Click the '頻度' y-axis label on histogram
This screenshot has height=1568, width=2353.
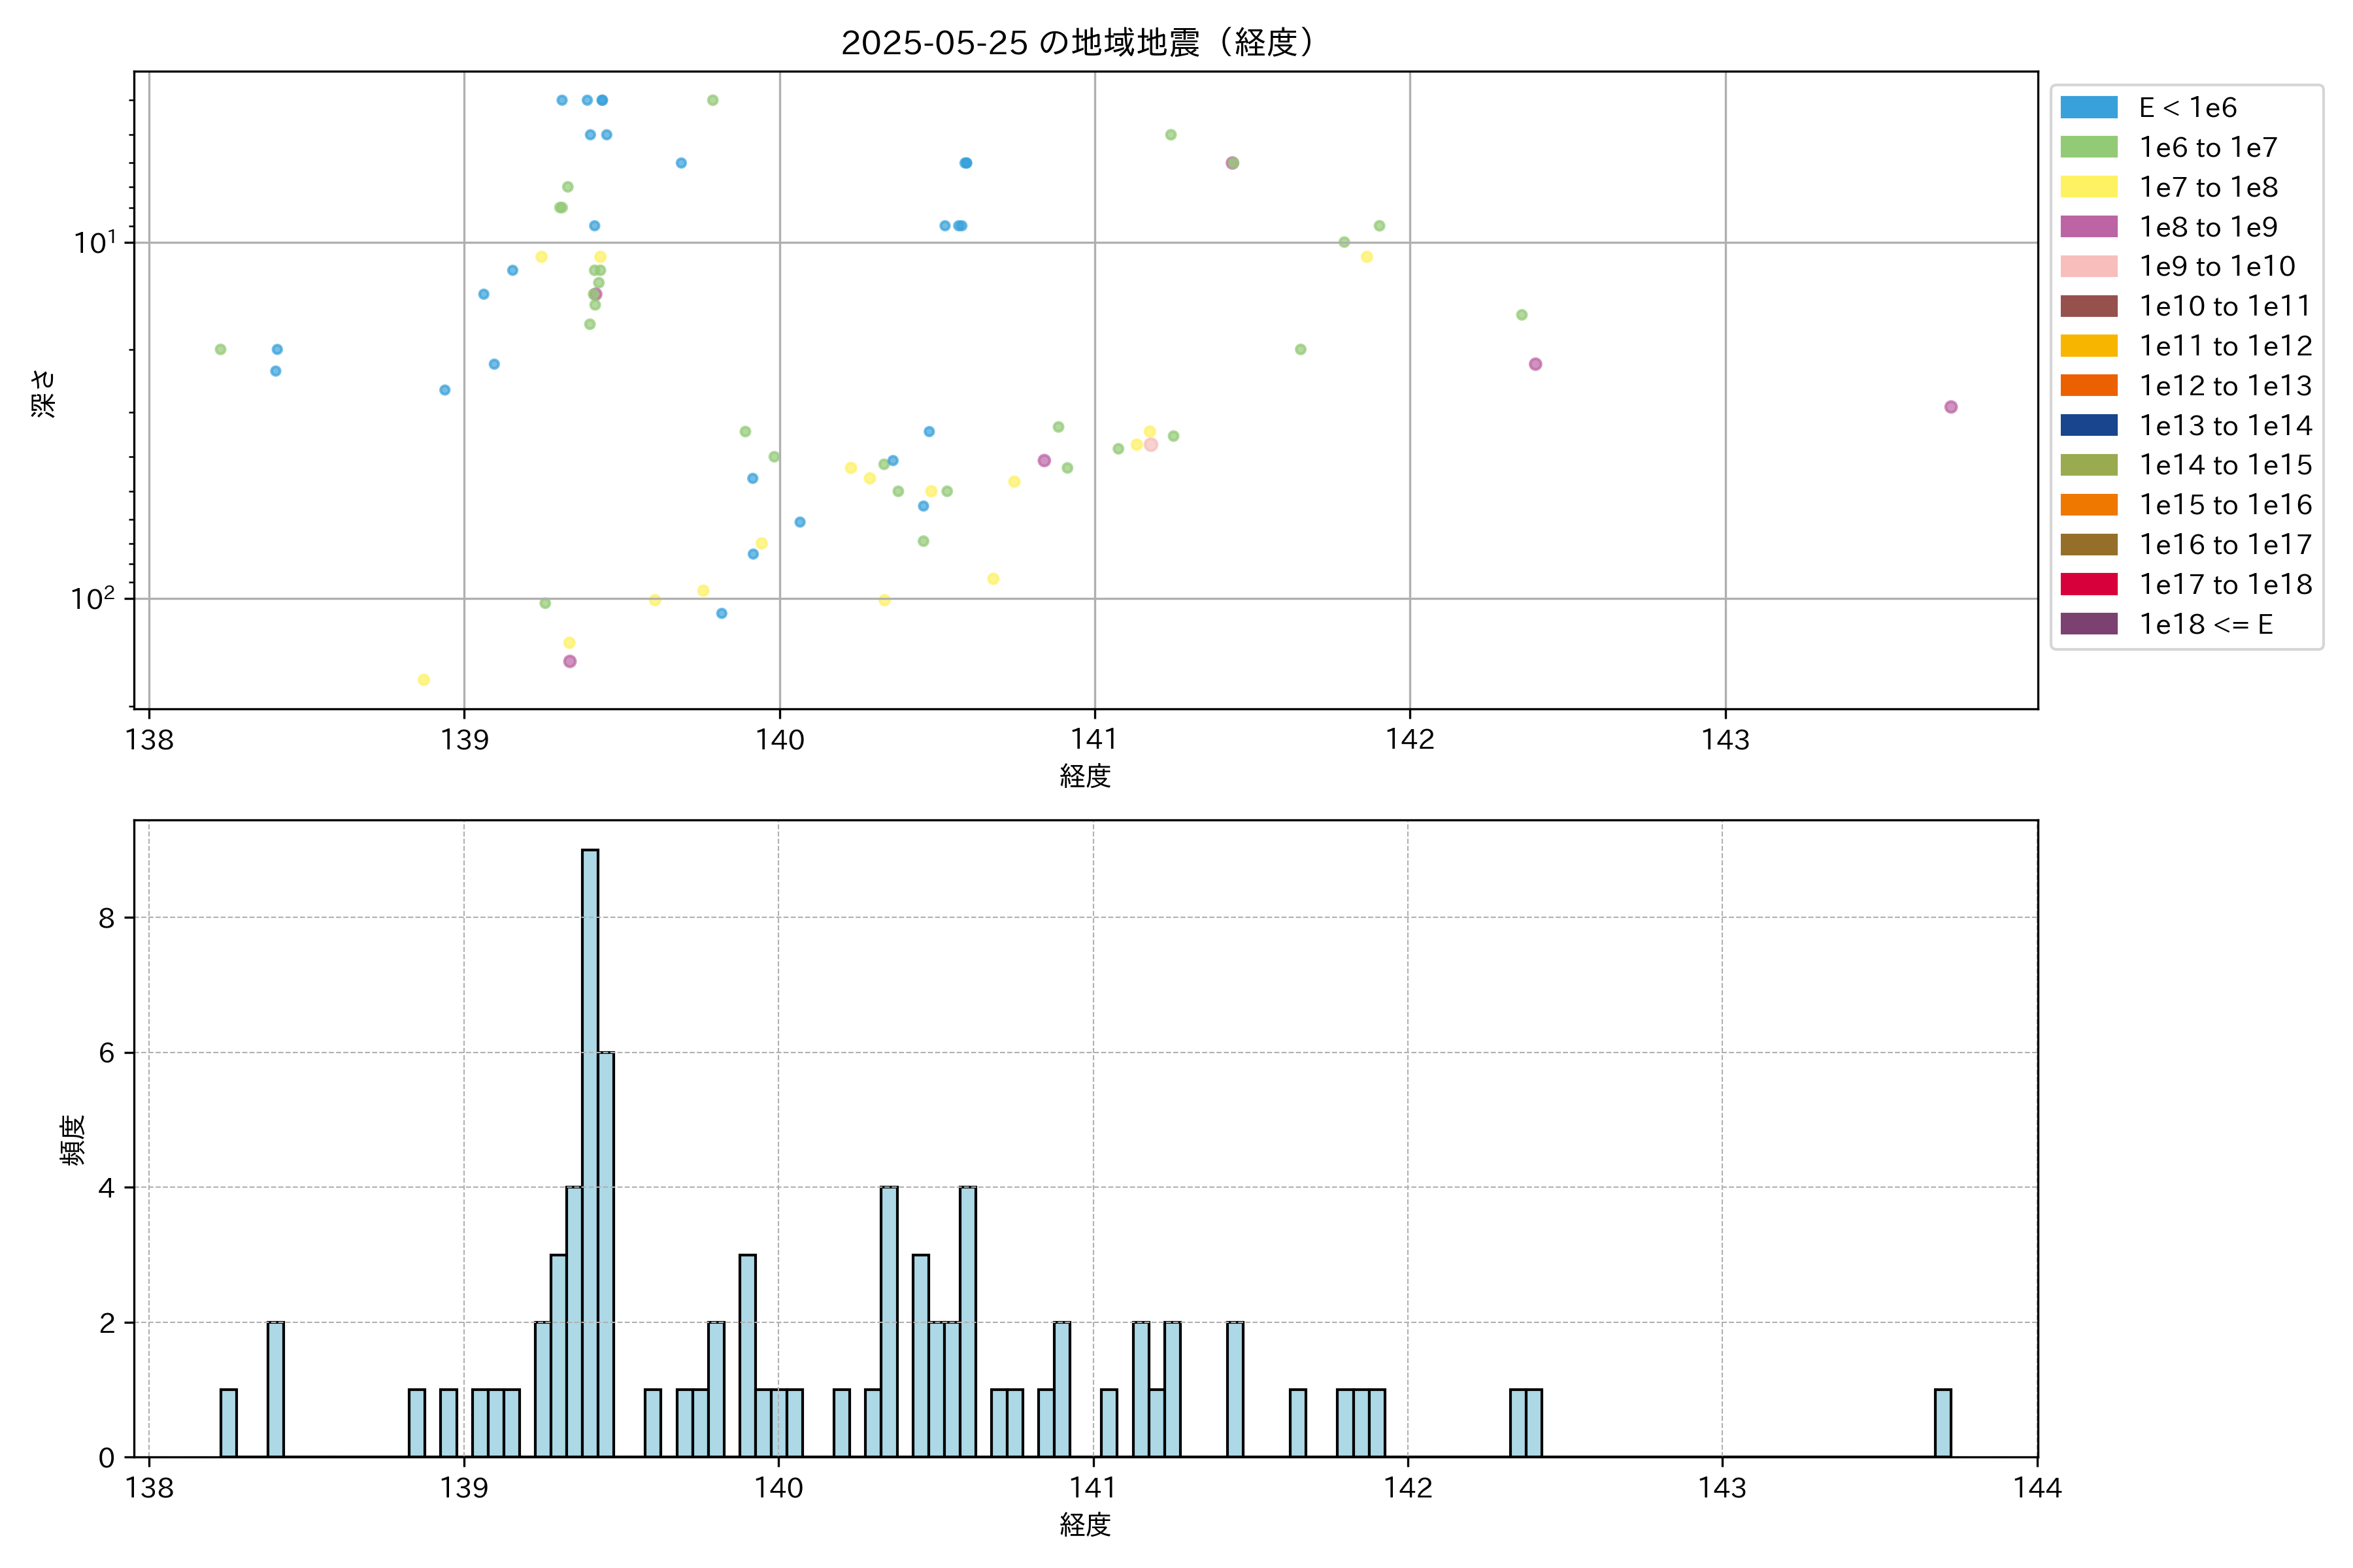click(x=72, y=1140)
